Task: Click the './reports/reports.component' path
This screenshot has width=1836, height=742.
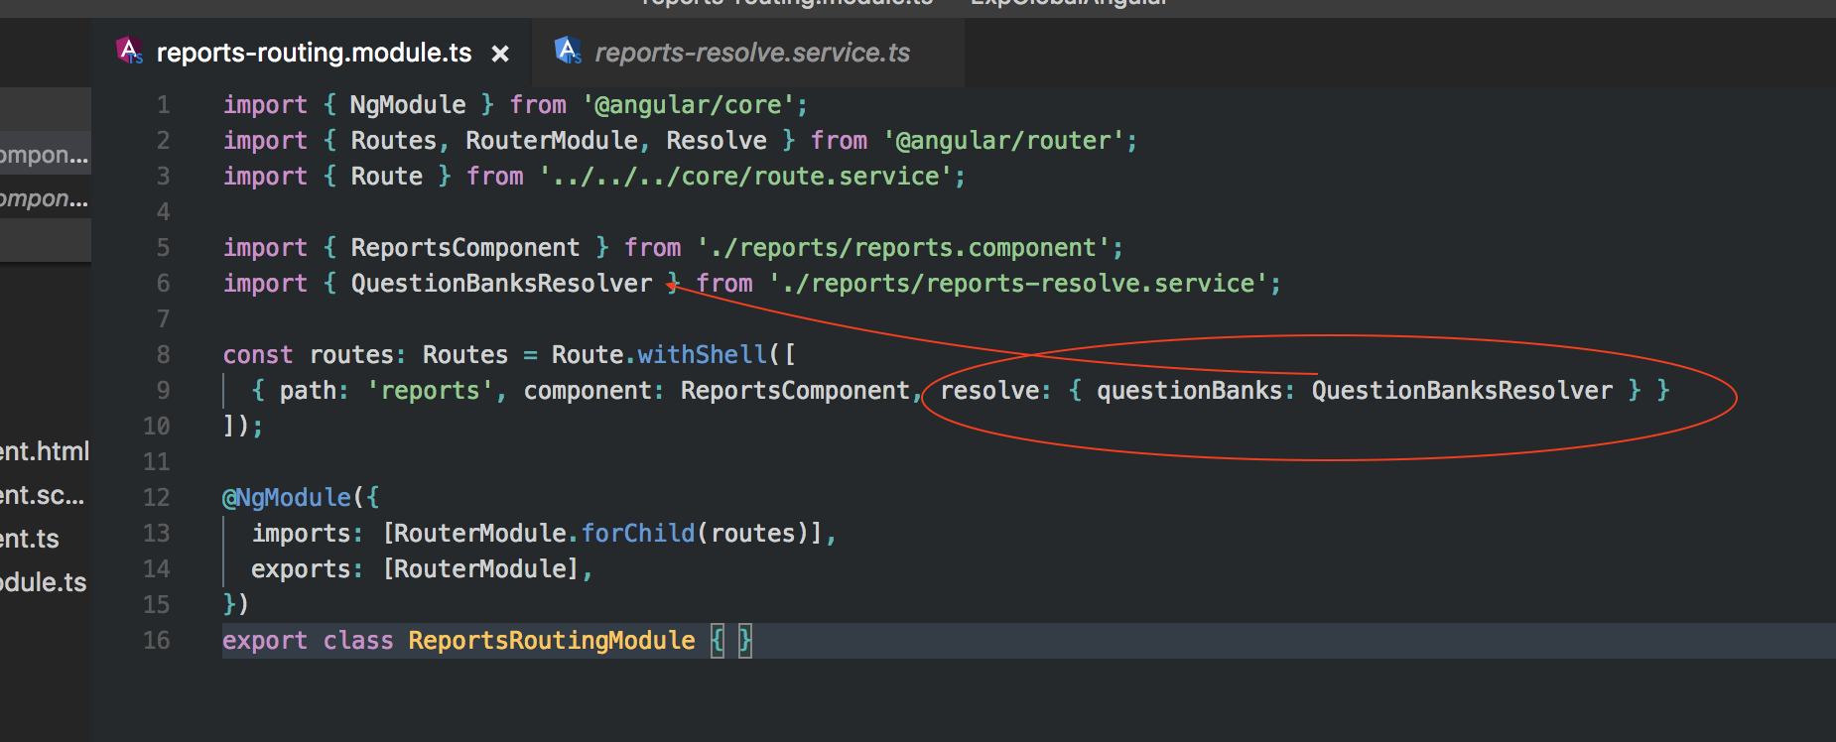Action: coord(904,248)
